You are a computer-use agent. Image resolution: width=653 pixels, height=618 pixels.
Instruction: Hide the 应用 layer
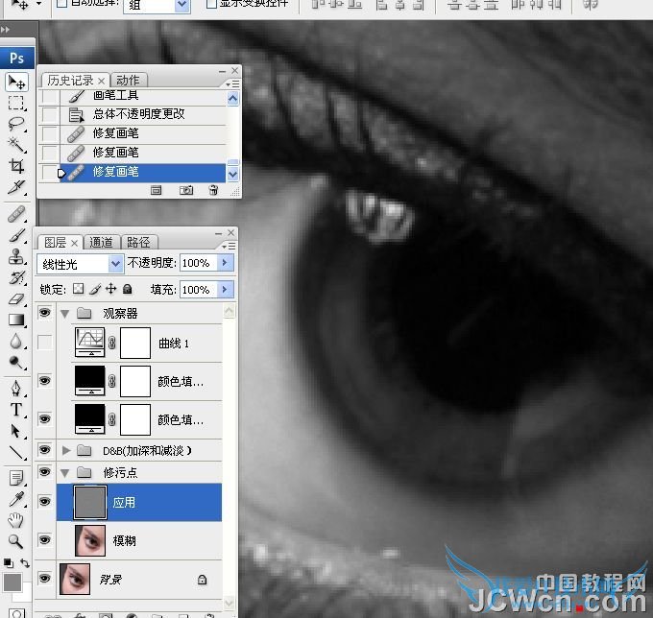pos(45,502)
